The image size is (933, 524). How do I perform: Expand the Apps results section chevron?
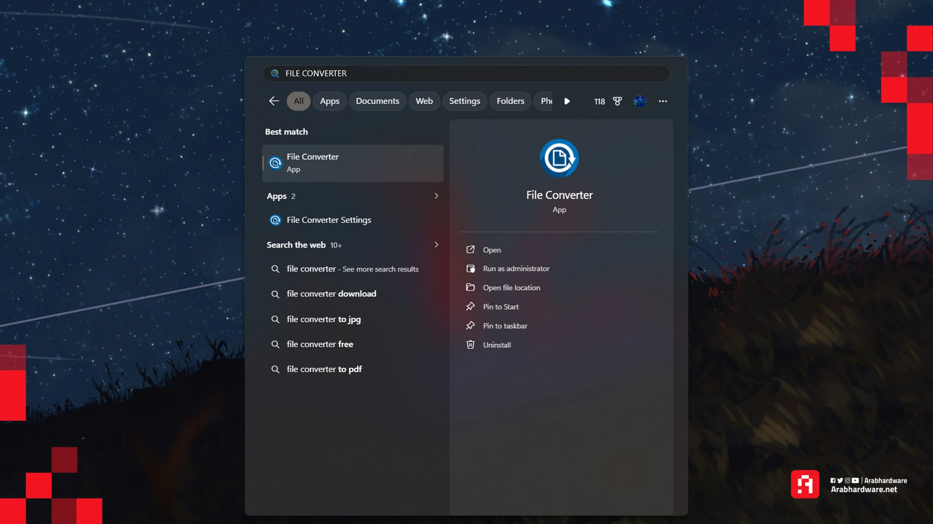pyautogui.click(x=436, y=196)
